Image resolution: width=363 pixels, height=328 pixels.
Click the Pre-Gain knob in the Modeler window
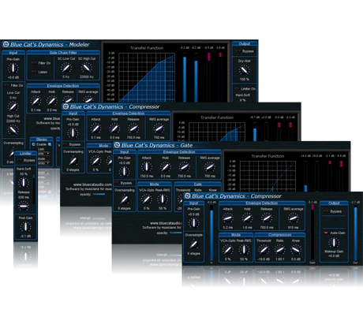[13, 68]
